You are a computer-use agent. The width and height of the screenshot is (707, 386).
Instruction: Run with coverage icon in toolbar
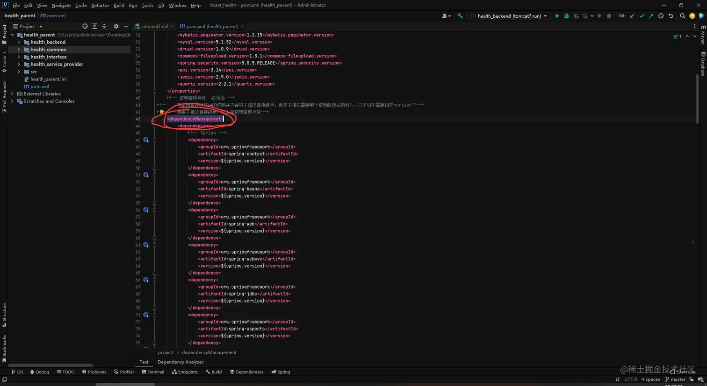(576, 16)
